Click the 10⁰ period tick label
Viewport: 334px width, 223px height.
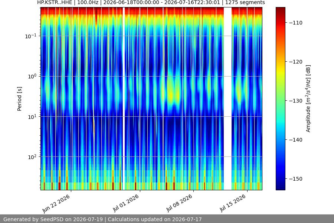point(32,77)
